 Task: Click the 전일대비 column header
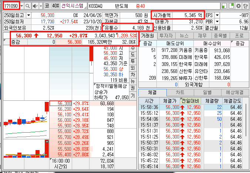pyautogui.click(x=190, y=101)
